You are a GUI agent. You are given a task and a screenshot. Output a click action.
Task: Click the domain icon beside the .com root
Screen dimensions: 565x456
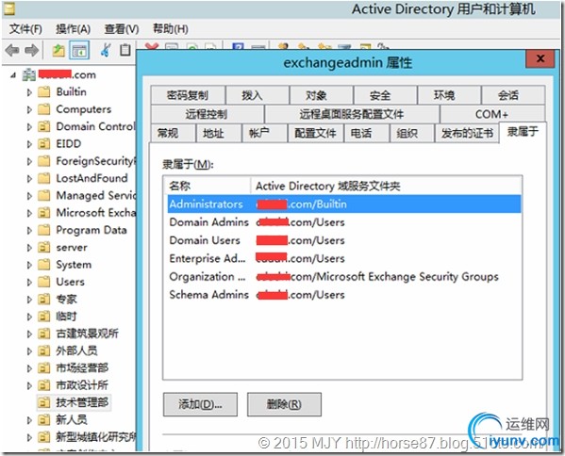[28, 74]
